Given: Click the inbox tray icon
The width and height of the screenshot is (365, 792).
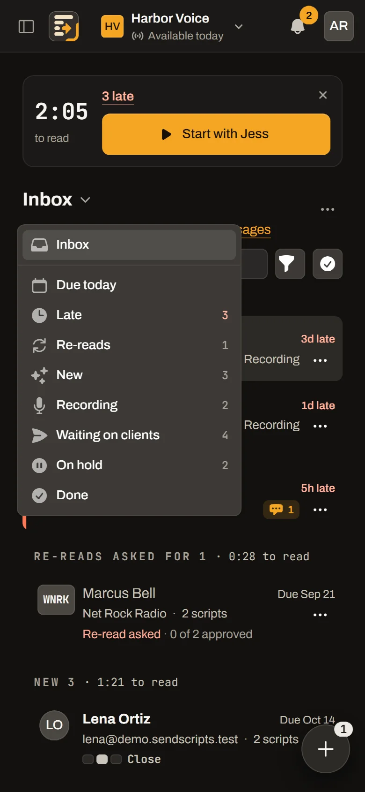Looking at the screenshot, I should point(39,245).
